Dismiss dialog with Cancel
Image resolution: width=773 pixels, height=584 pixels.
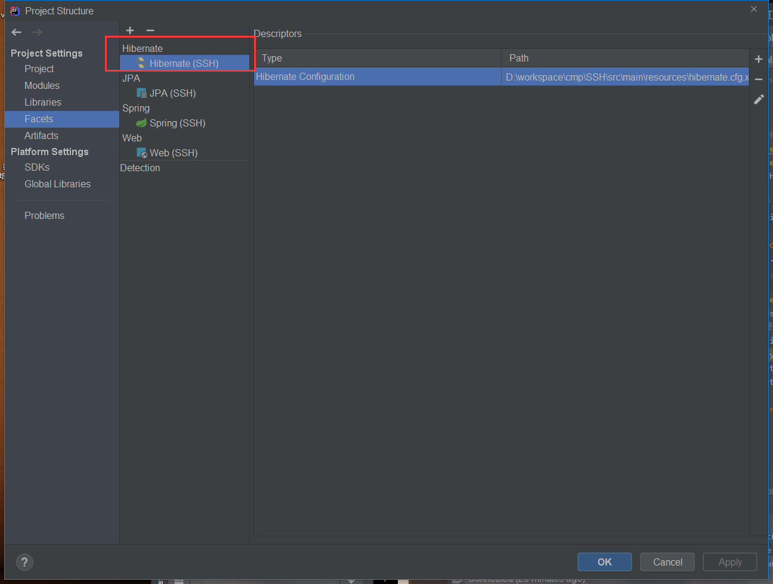pyautogui.click(x=667, y=562)
